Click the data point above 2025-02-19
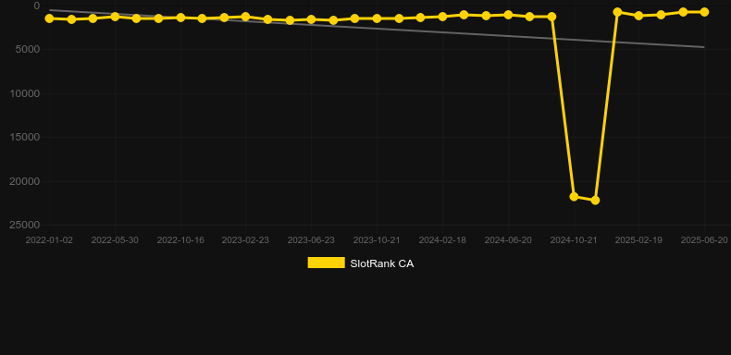Viewport: 731px width, 355px height. click(638, 16)
